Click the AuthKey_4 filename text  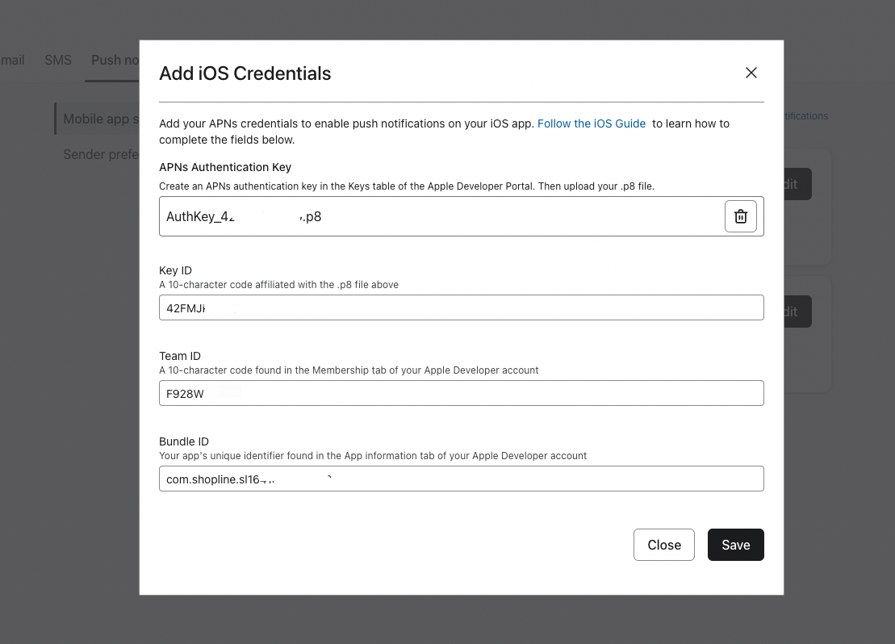point(200,215)
